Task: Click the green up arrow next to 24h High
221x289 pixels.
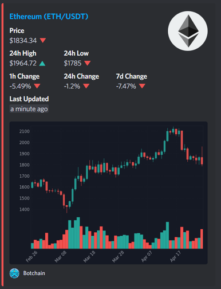Action: click(x=42, y=64)
